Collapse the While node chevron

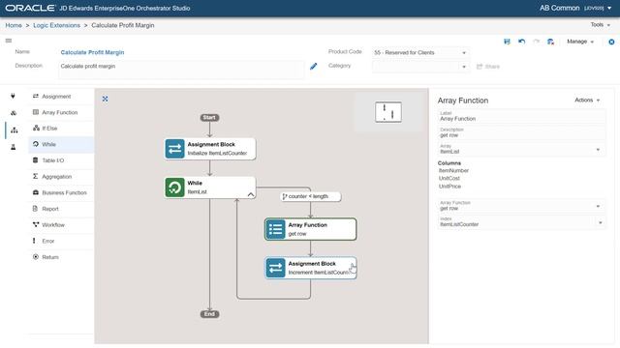coord(251,194)
